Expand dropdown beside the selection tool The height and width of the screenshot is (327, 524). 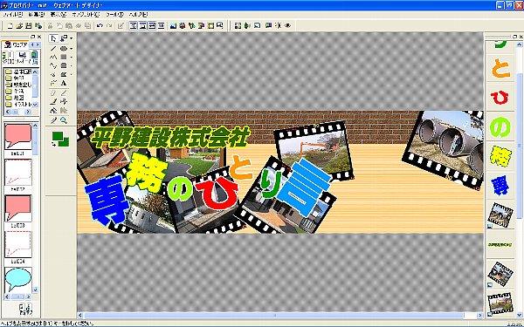72,38
